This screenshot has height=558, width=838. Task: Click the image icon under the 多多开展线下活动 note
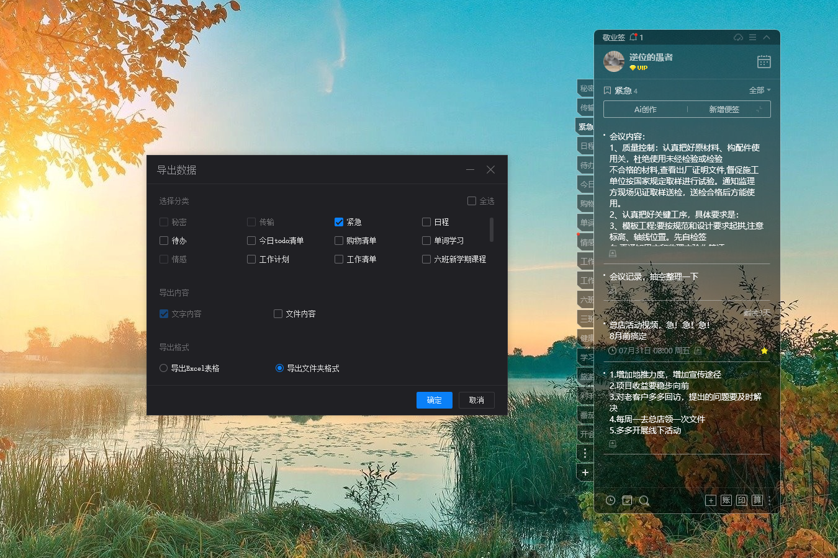(x=613, y=444)
